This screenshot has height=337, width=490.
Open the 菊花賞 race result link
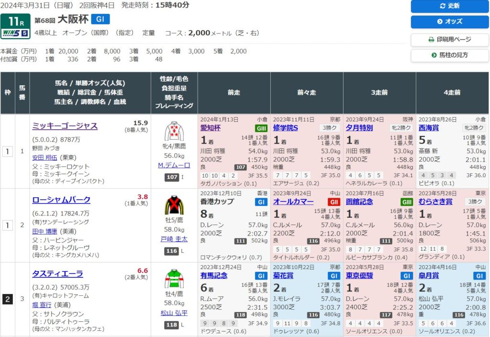click(283, 275)
